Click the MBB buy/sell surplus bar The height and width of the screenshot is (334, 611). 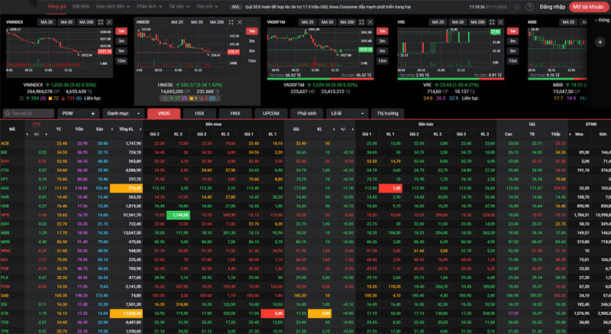558,79
